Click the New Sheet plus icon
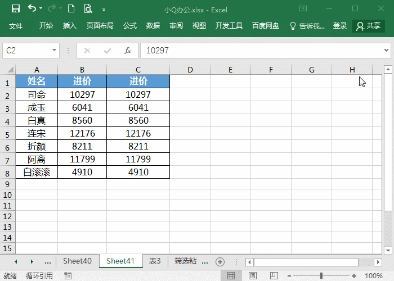Image resolution: width=394 pixels, height=281 pixels. coord(220,262)
